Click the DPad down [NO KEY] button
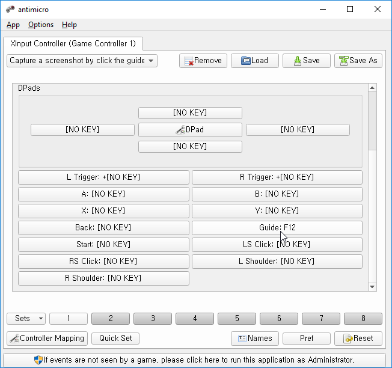392x368 pixels. pos(190,147)
